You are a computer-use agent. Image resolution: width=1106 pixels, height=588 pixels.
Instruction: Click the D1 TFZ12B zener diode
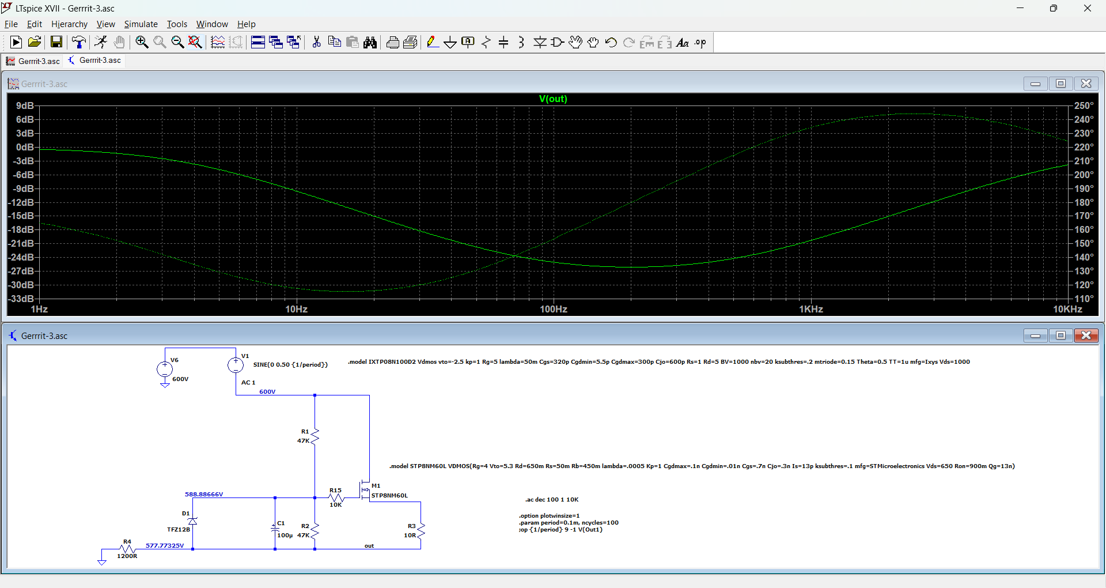(192, 521)
